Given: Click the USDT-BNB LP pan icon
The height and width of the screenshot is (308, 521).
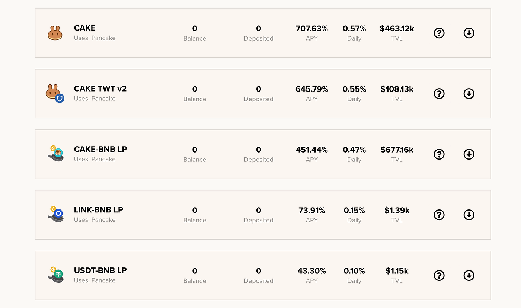Looking at the screenshot, I should (x=56, y=275).
